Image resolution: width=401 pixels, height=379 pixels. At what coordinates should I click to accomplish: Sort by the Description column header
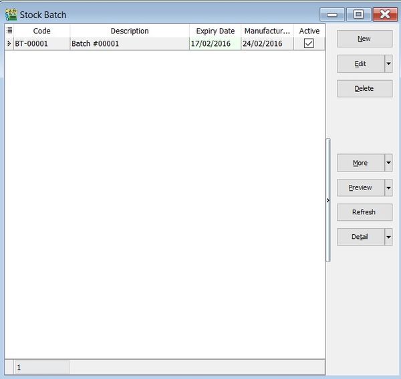coord(130,31)
